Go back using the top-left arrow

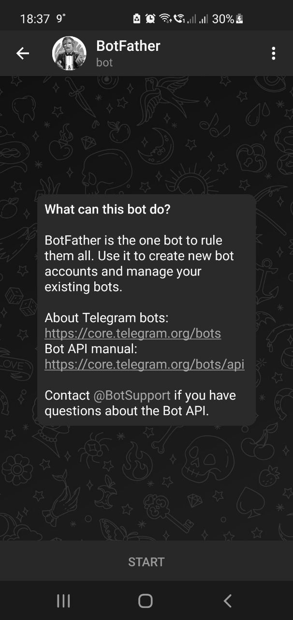coord(23,53)
